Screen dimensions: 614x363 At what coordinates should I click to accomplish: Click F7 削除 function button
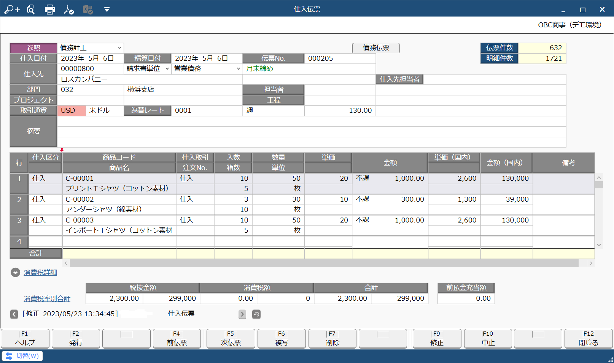click(332, 338)
